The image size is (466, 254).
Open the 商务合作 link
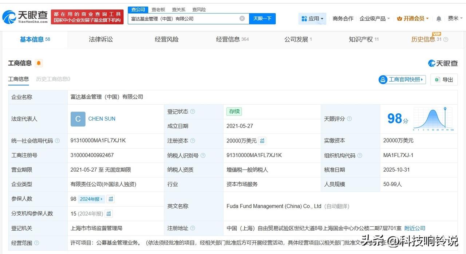343,19
